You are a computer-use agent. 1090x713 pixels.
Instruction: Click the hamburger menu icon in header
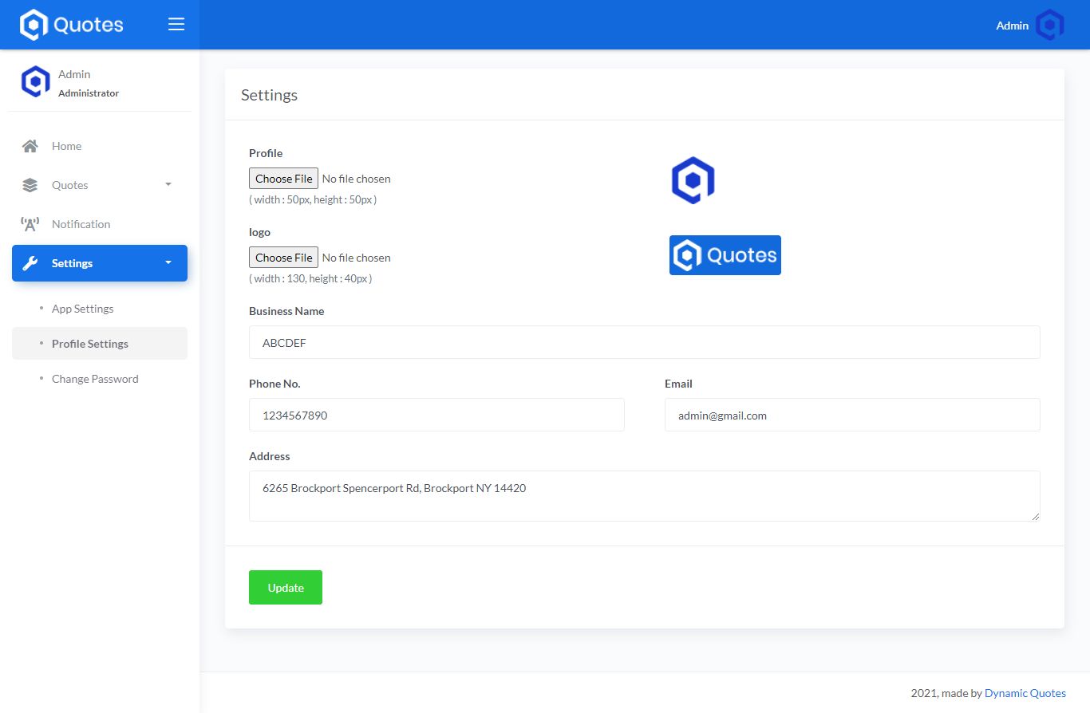[176, 25]
